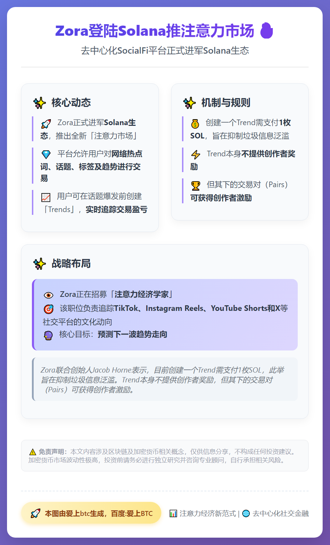The image size is (330, 545).
Task: Click the text 预测下一波趋势走向
Action: 133,334
